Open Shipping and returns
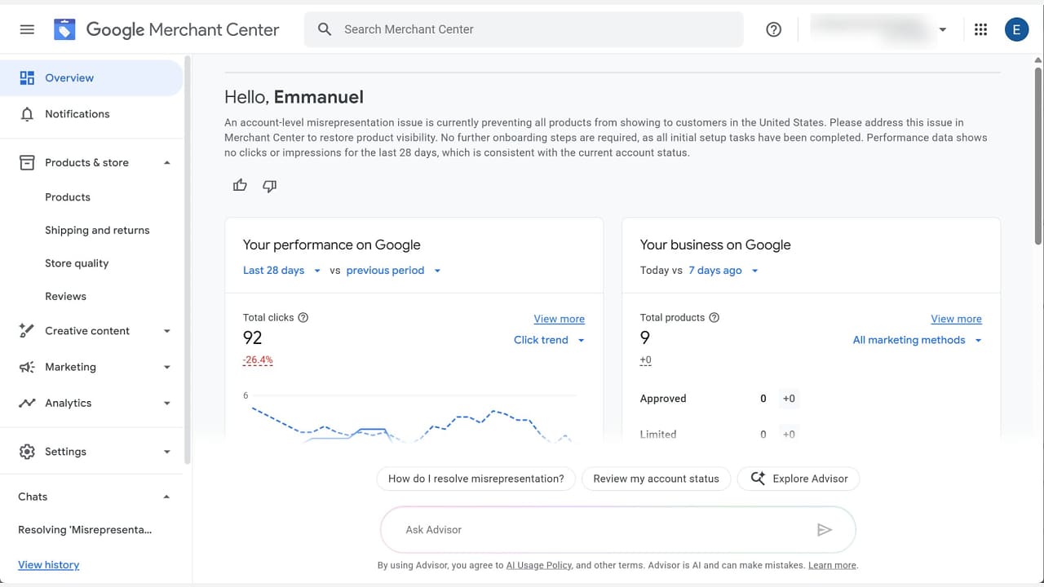Viewport: 1044px width, 587px height. click(97, 231)
